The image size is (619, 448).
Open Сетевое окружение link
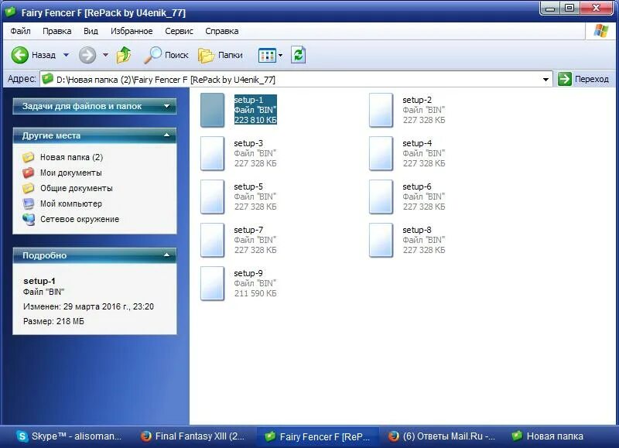click(x=80, y=219)
